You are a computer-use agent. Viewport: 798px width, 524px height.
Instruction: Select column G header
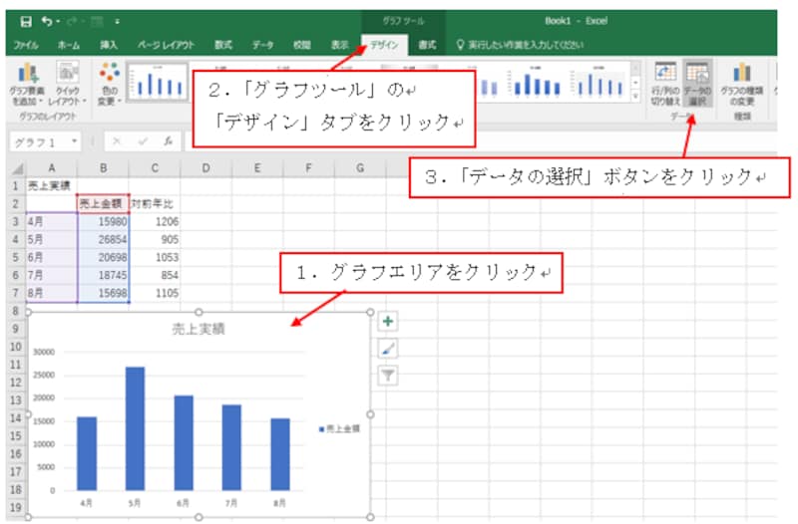click(x=360, y=168)
